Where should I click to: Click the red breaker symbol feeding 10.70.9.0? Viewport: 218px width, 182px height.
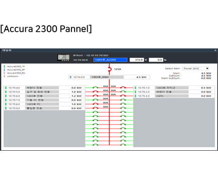click(x=96, y=108)
